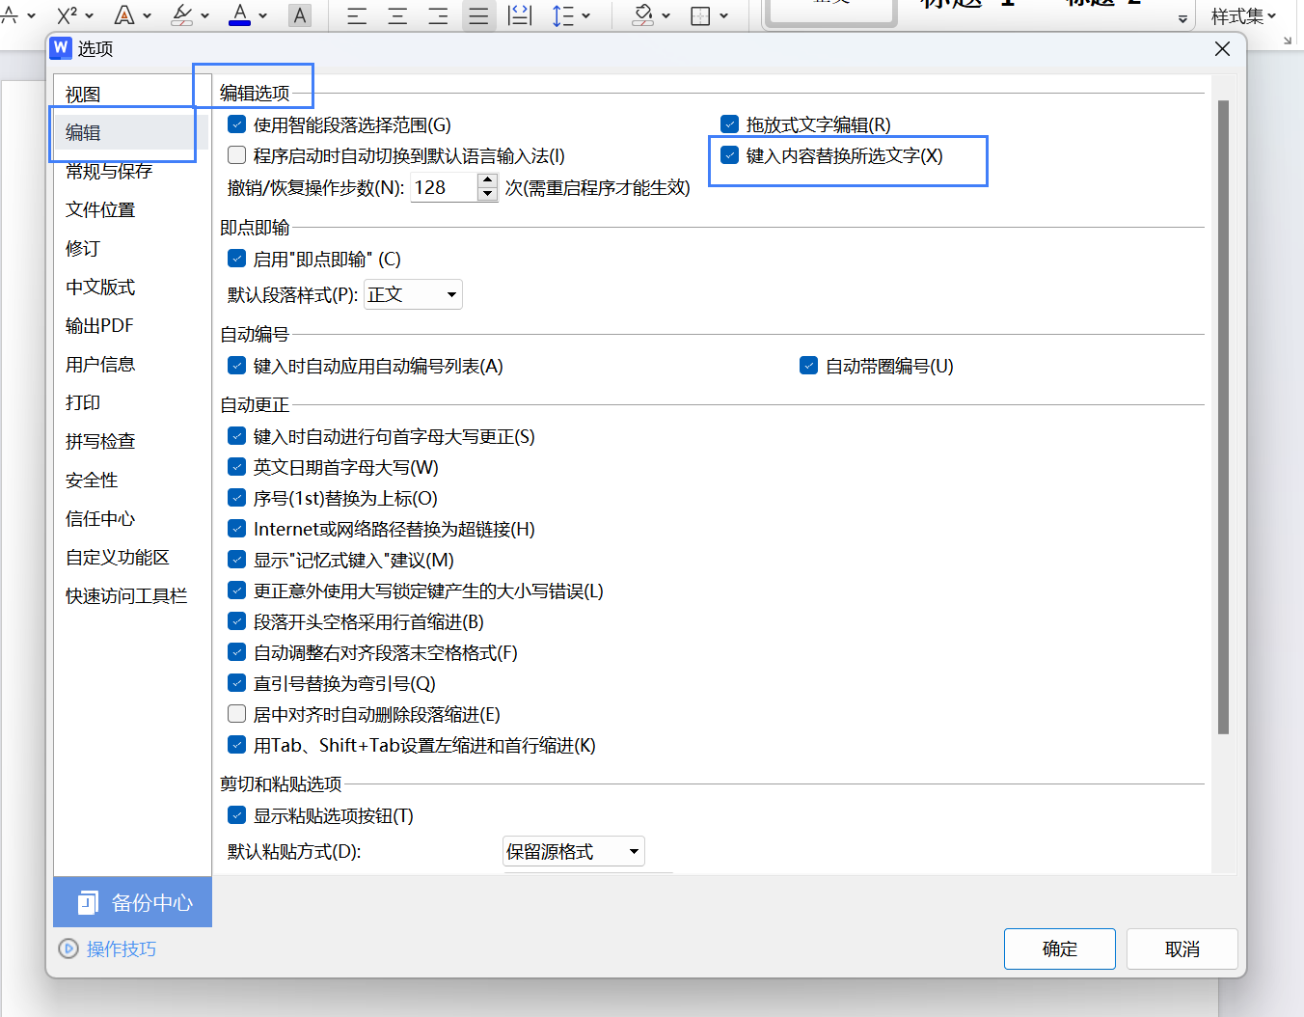Open 中文版式 settings category
Screen dimensions: 1304x1017
[x=100, y=287]
